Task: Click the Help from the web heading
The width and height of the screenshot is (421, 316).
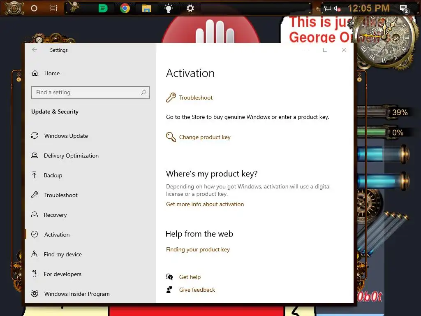Action: click(199, 234)
